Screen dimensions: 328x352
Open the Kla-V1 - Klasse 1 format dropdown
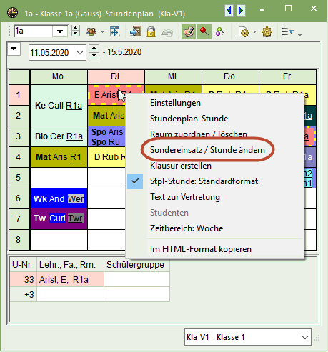coord(304,337)
